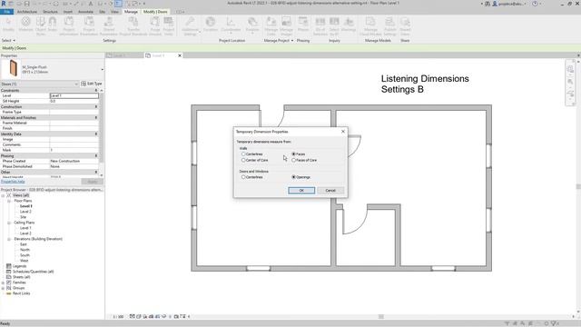Expand the Families tree node
581x327 pixels.
click(3, 282)
